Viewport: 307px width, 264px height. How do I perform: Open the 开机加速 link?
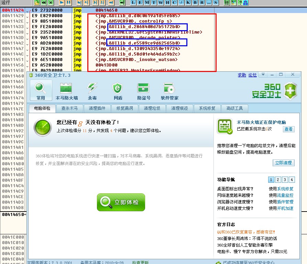click(x=285, y=208)
